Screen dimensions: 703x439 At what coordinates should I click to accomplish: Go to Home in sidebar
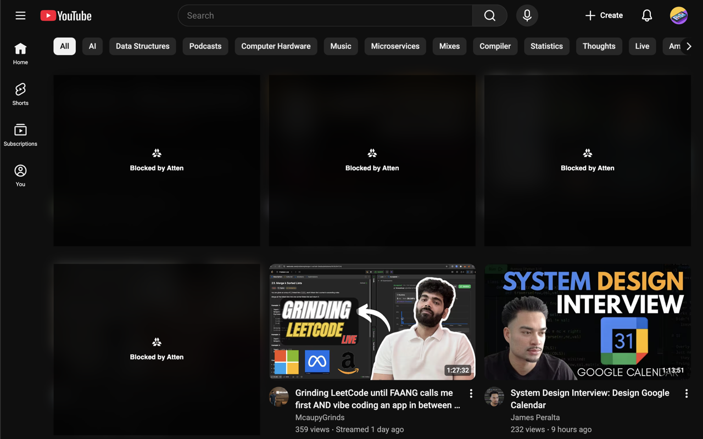click(x=20, y=54)
